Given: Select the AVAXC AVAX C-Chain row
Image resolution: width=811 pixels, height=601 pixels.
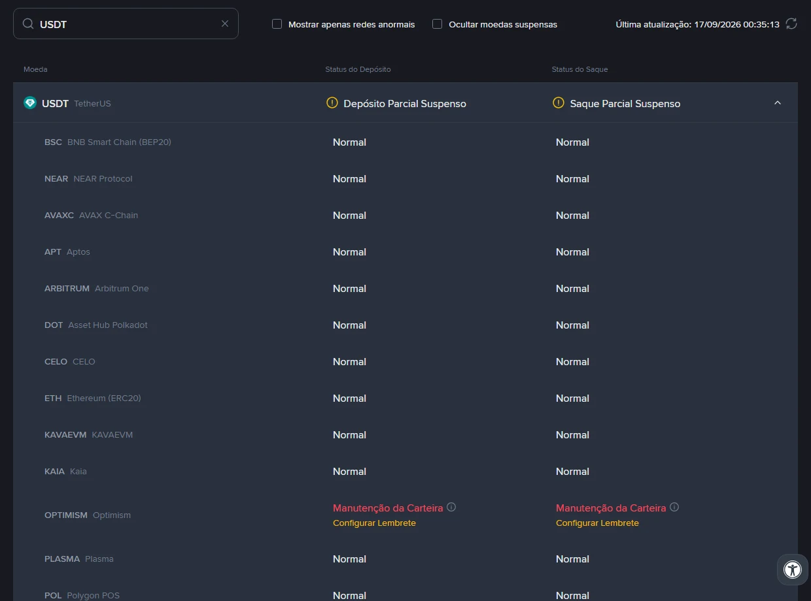Looking at the screenshot, I should (405, 216).
